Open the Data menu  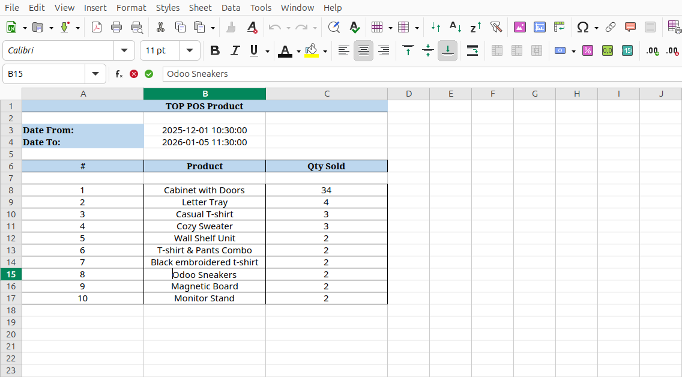(x=231, y=8)
